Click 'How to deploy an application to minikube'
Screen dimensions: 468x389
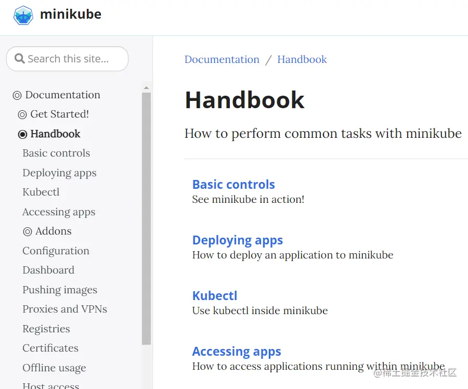293,255
